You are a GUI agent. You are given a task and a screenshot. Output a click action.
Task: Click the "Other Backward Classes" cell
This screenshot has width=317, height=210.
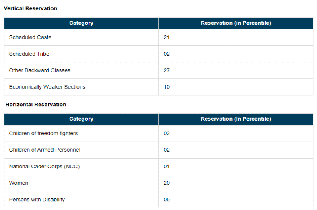(39, 70)
